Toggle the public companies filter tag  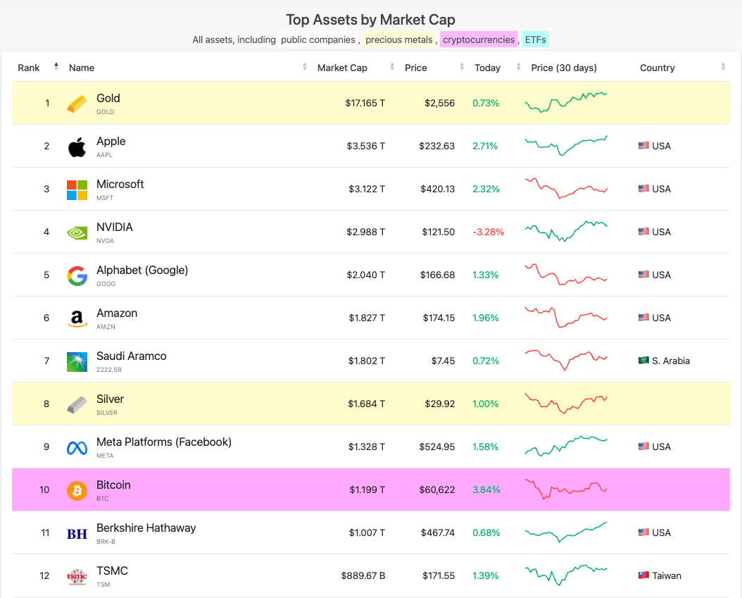click(318, 39)
